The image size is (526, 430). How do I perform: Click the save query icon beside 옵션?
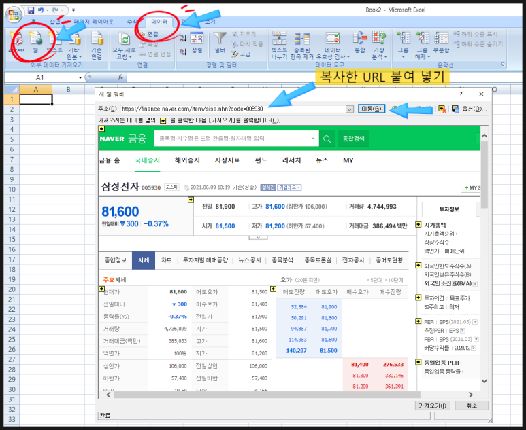[455, 109]
